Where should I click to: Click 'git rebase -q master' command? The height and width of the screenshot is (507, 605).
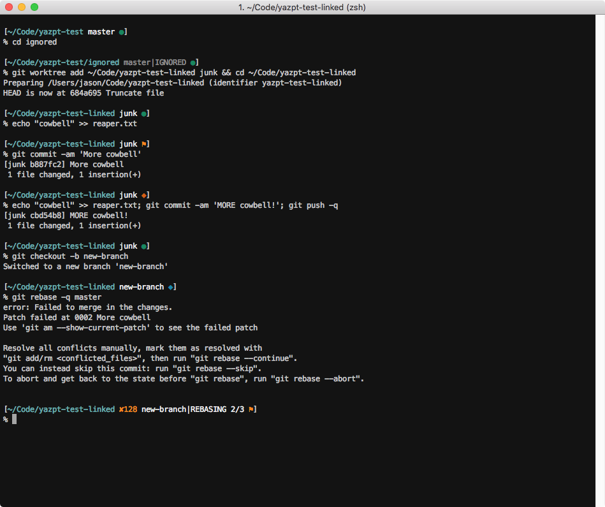[57, 297]
